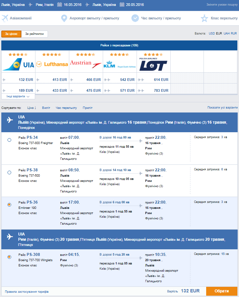Click the LOT Polish Airlines logo
Viewport: 239px width, 297px height.
point(153,64)
